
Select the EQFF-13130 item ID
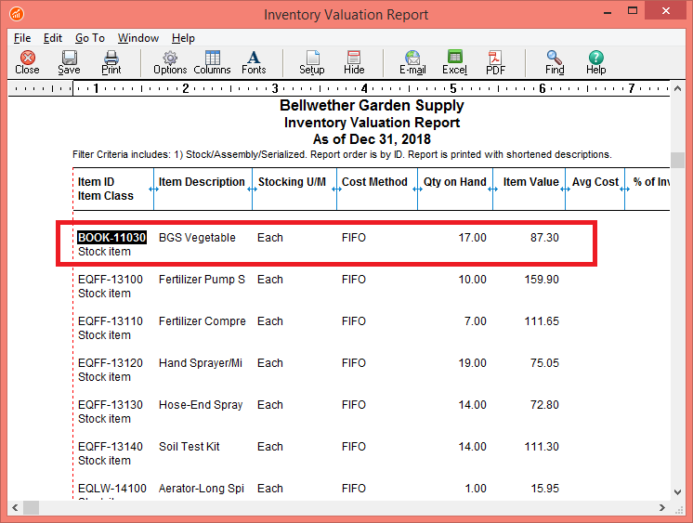click(111, 404)
